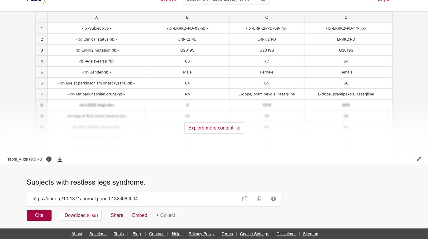Open Cookie Settings in footer
The image size is (428, 240).
tap(254, 234)
